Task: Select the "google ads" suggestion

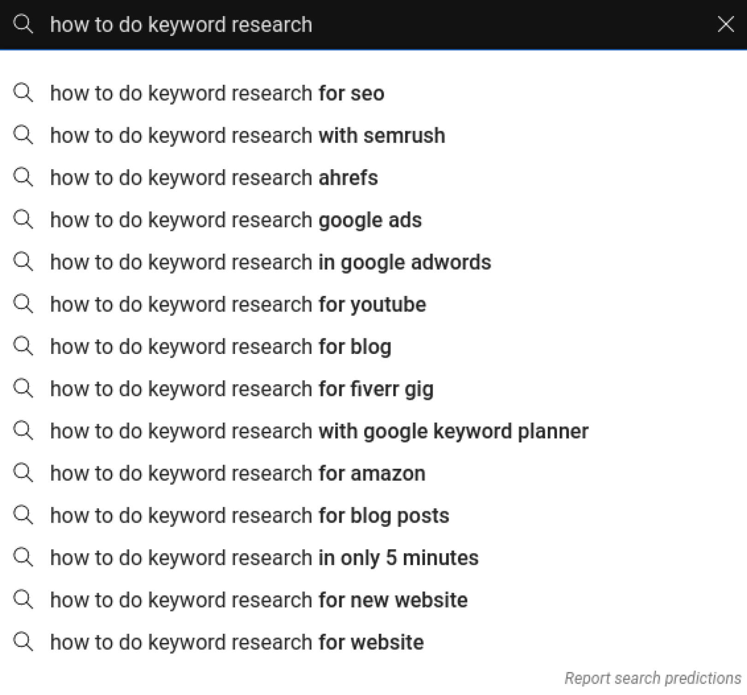Action: [x=236, y=220]
